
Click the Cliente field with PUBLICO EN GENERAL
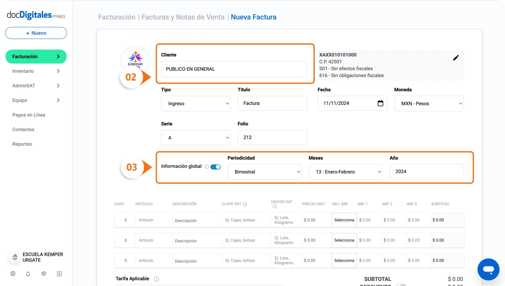click(x=234, y=69)
